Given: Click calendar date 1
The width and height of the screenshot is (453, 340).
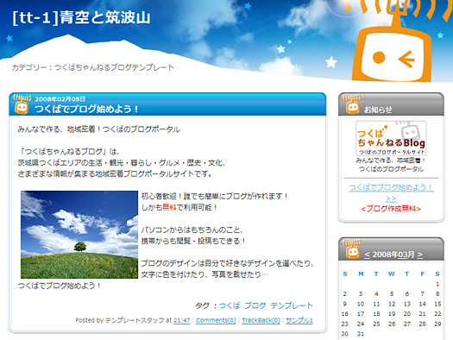Looking at the screenshot, I should 437,284.
